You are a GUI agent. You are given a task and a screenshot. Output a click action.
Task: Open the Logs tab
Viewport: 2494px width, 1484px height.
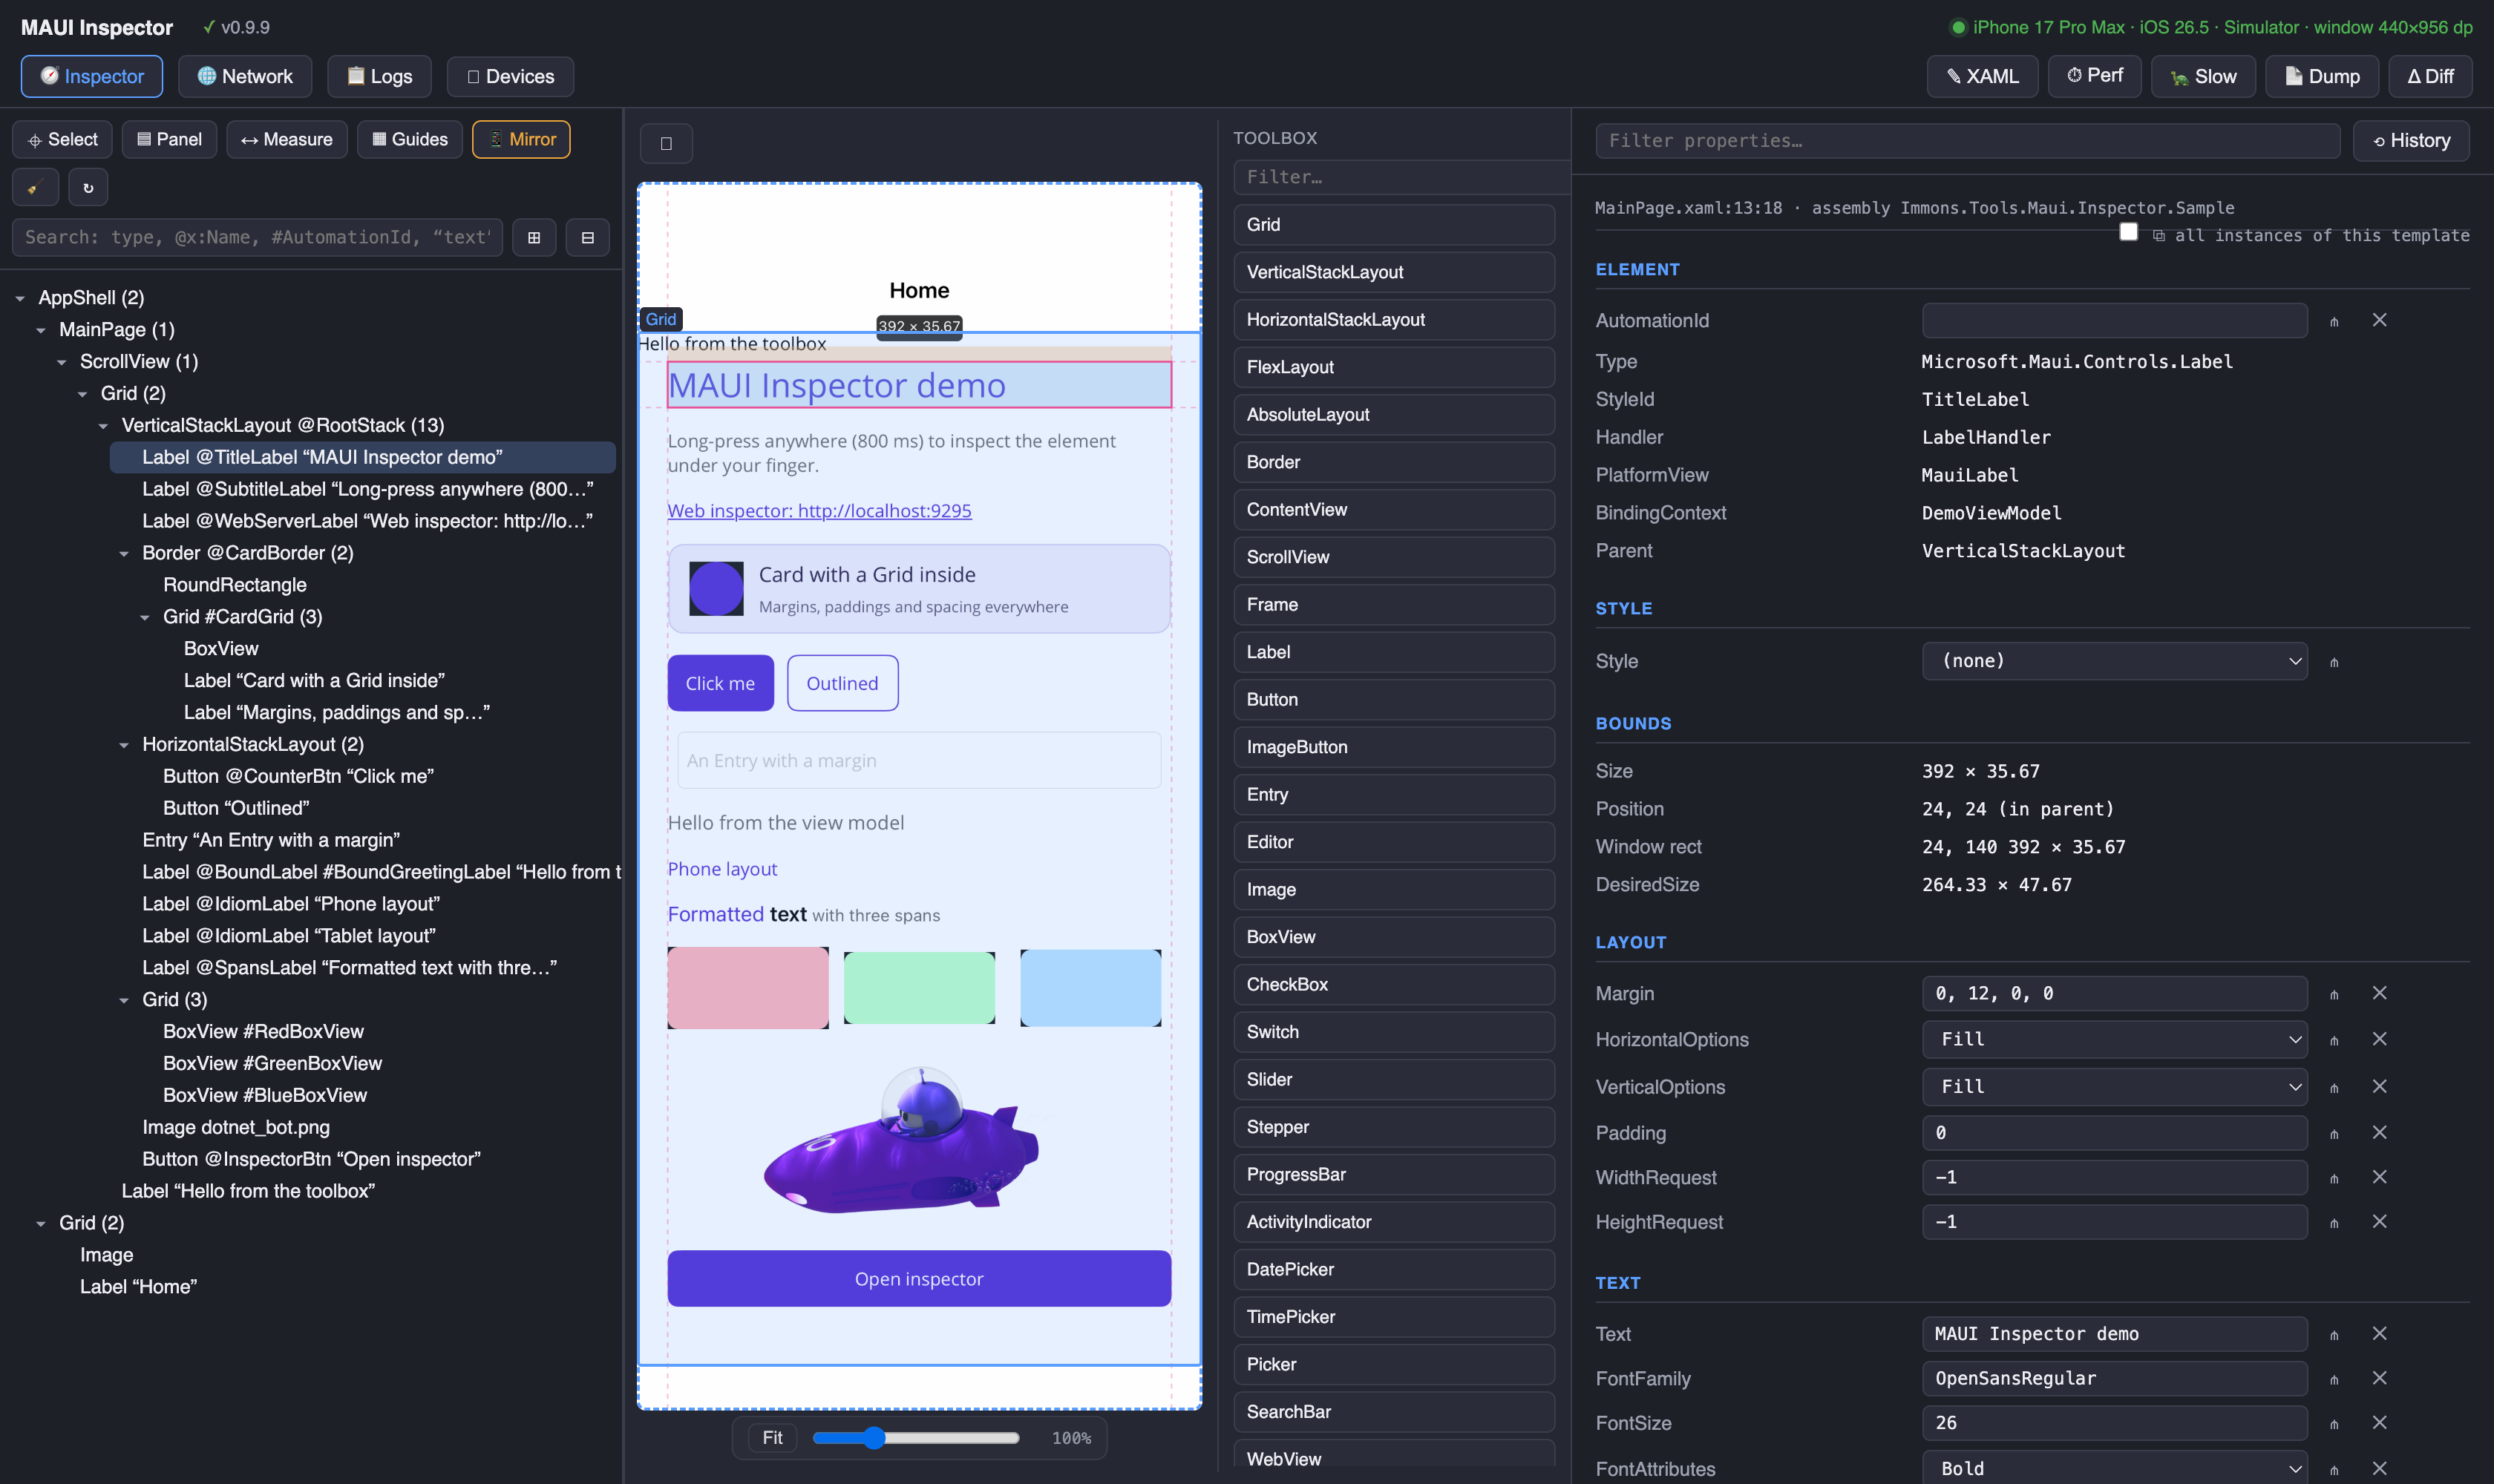pyautogui.click(x=379, y=76)
